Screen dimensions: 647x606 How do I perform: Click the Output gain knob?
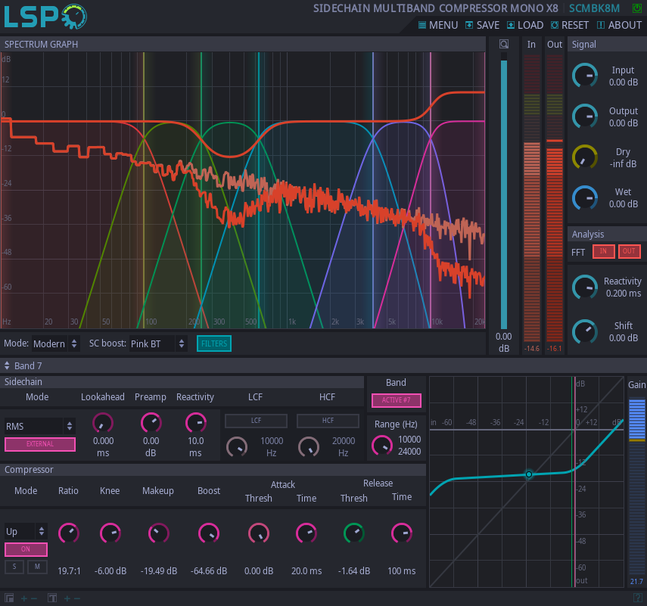[x=585, y=117]
